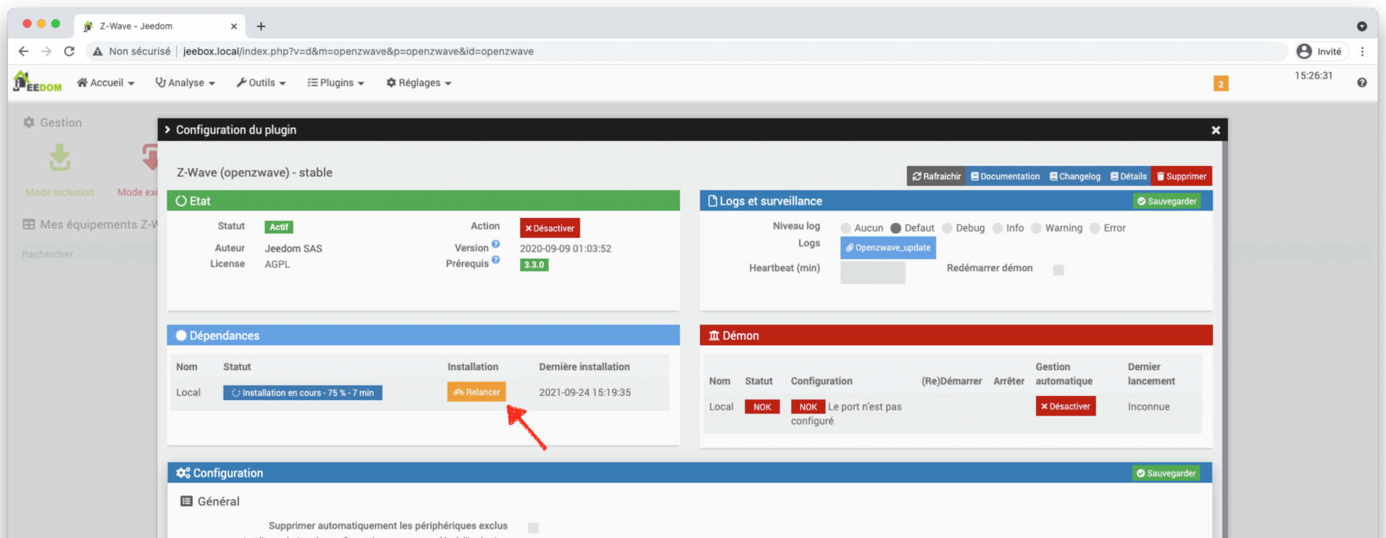1386x538 pixels.
Task: Click the orange notification badge showing 2
Action: (1221, 84)
